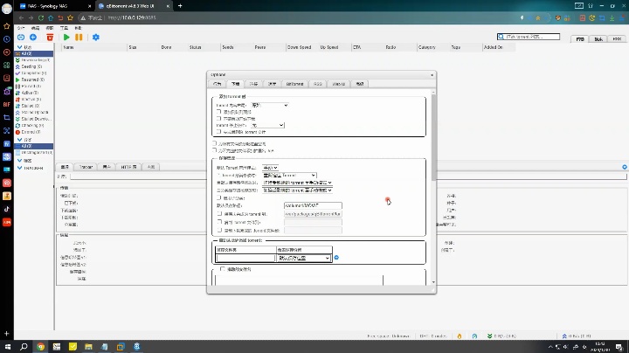Viewport: 629px width, 353px height.
Task: Click the default save path input field
Action: click(x=313, y=205)
